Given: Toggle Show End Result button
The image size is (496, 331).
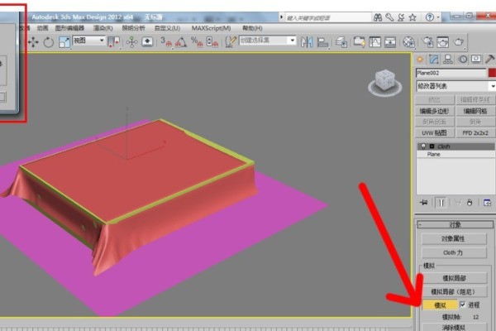Looking at the screenshot, I should [441, 201].
